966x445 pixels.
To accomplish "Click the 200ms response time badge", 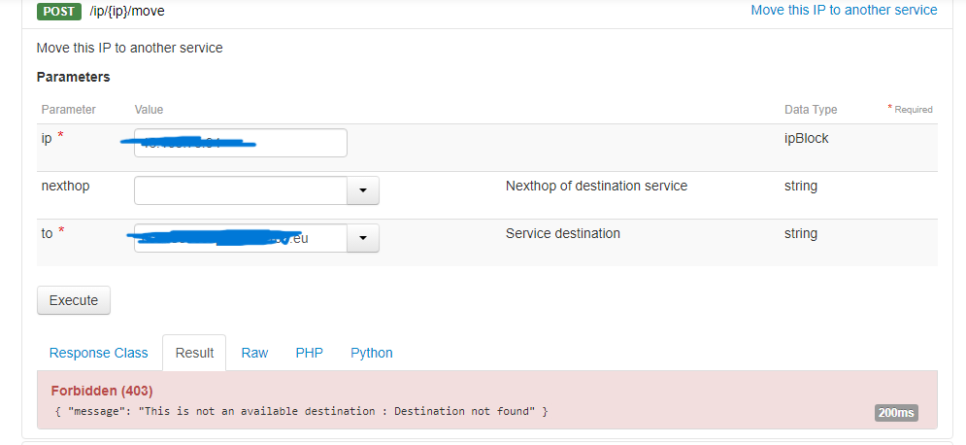I will [895, 413].
